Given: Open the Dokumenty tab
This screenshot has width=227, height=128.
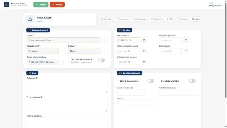Looking at the screenshot, I should 123,19.
